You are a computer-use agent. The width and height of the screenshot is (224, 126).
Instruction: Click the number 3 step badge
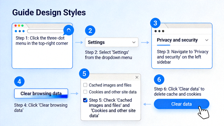click(155, 23)
